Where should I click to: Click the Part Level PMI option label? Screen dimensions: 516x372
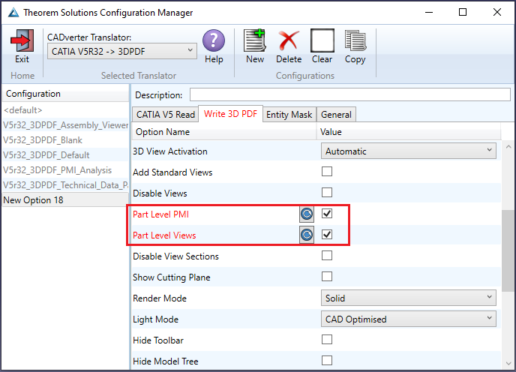click(161, 214)
